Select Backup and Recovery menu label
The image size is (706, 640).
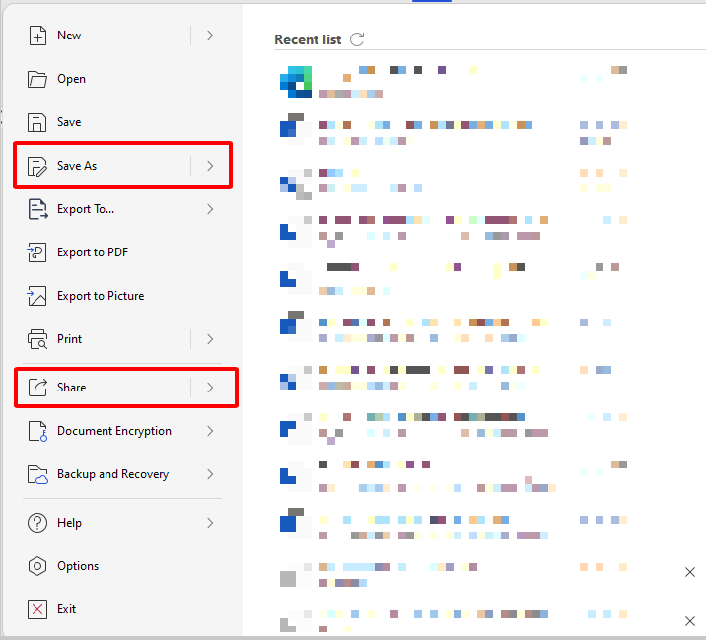click(x=113, y=474)
